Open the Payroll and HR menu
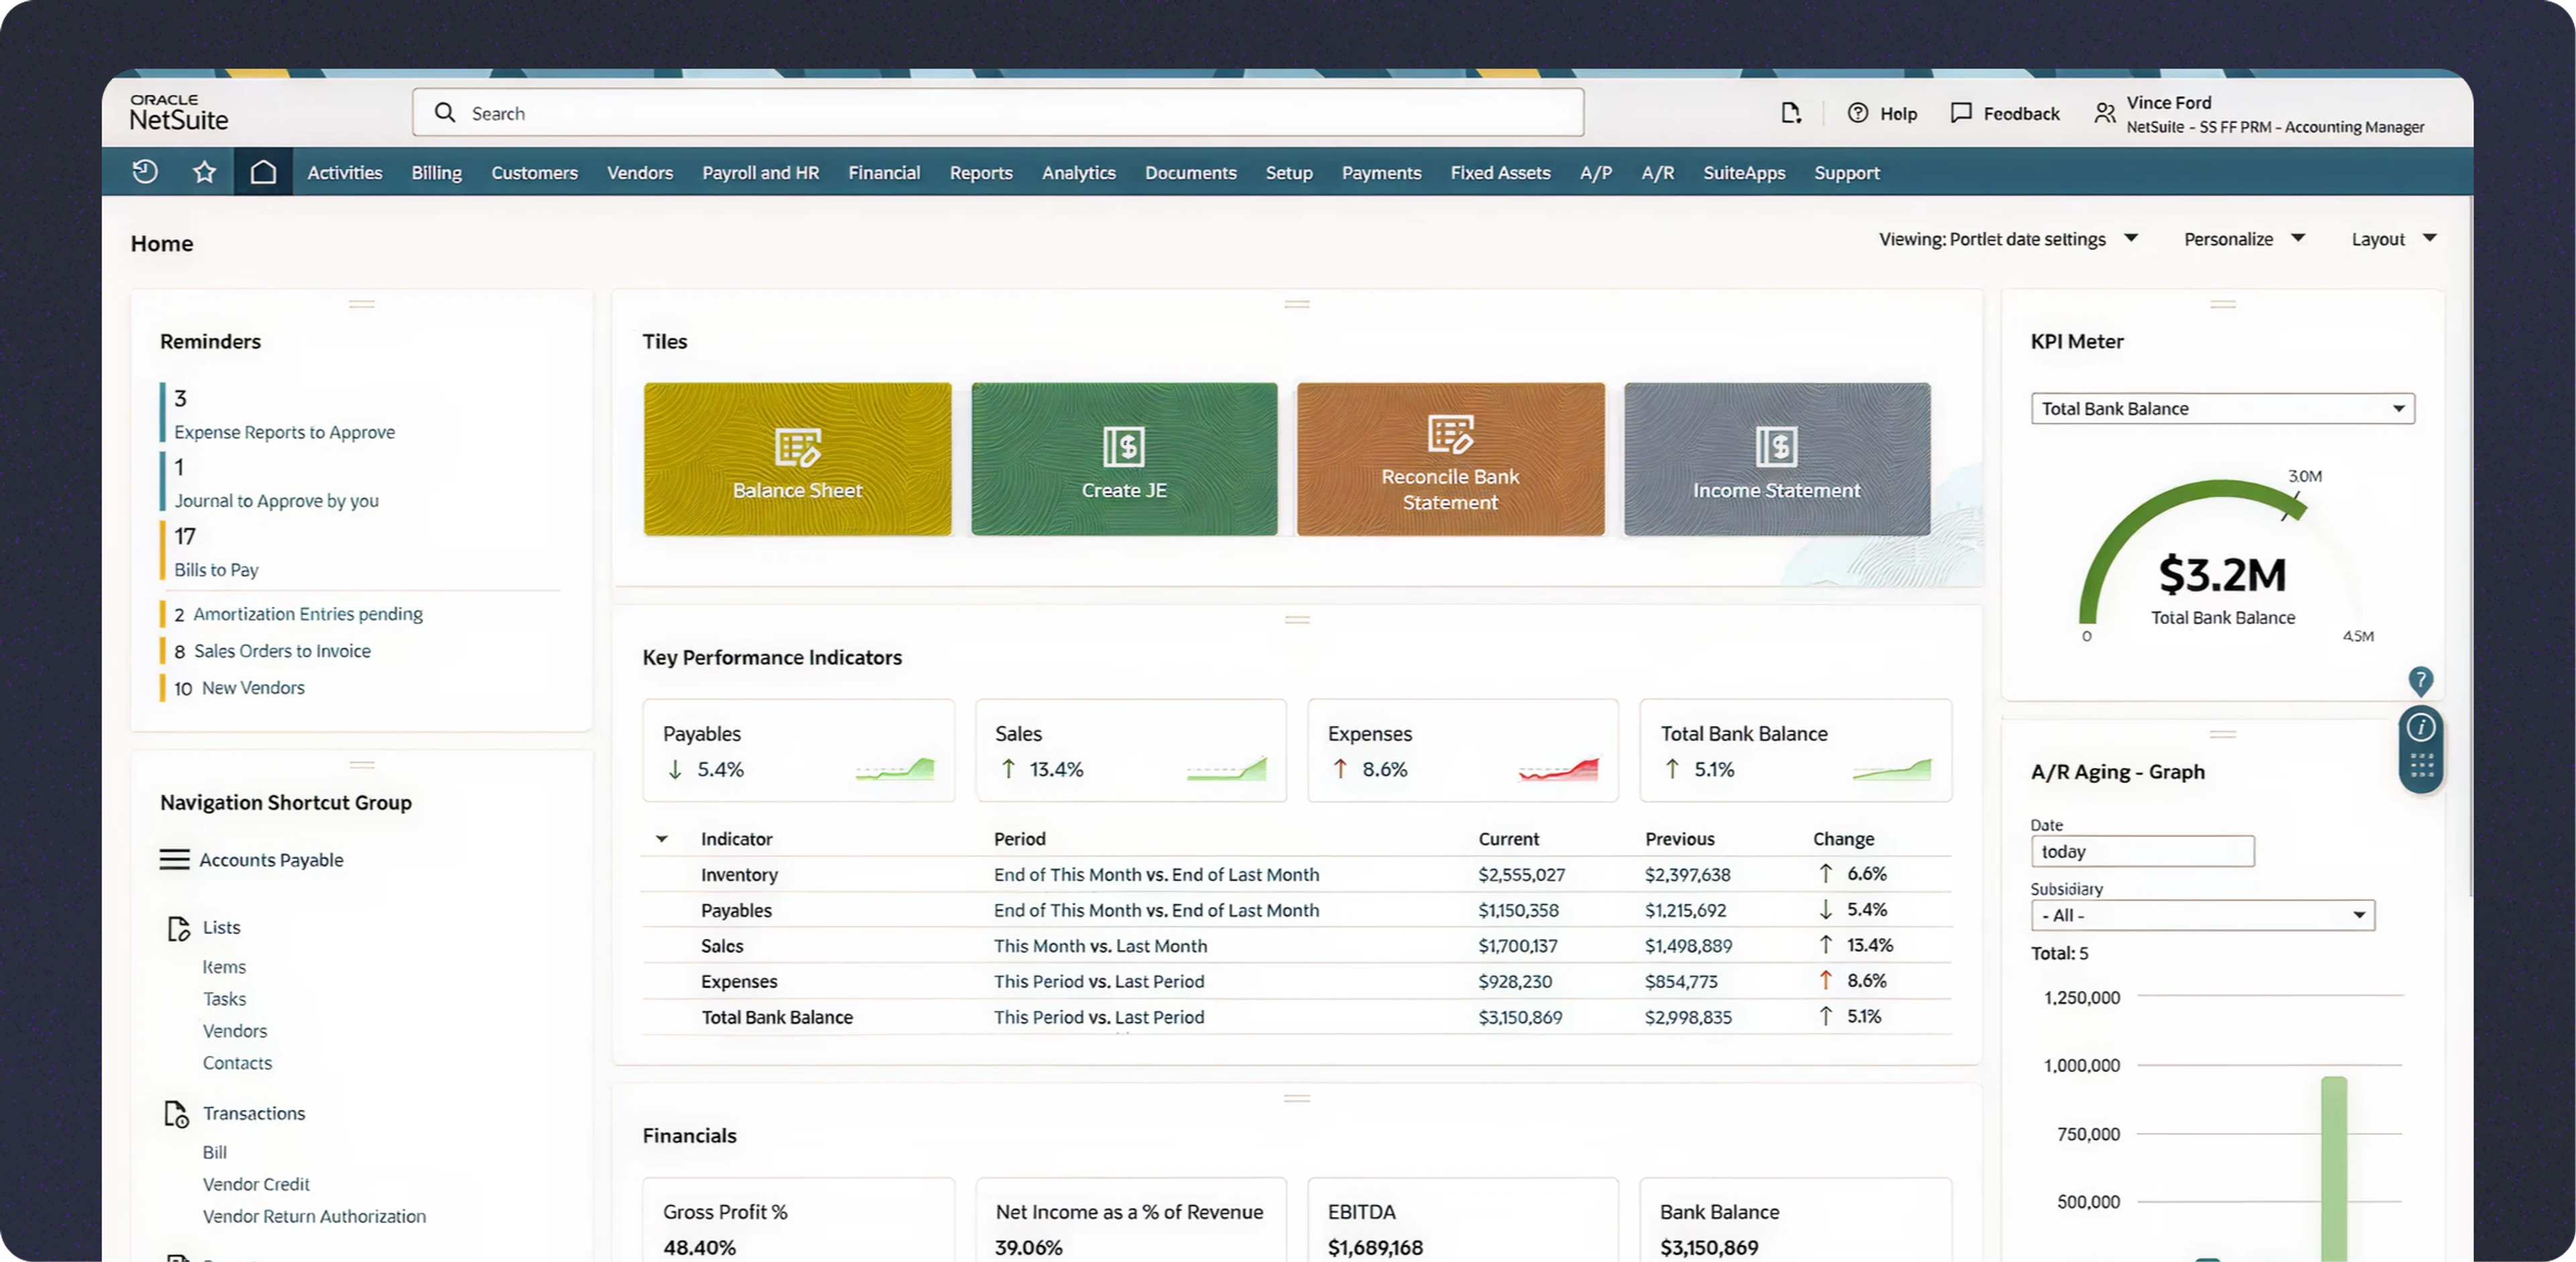Image resolution: width=2576 pixels, height=1262 pixels. tap(761, 172)
